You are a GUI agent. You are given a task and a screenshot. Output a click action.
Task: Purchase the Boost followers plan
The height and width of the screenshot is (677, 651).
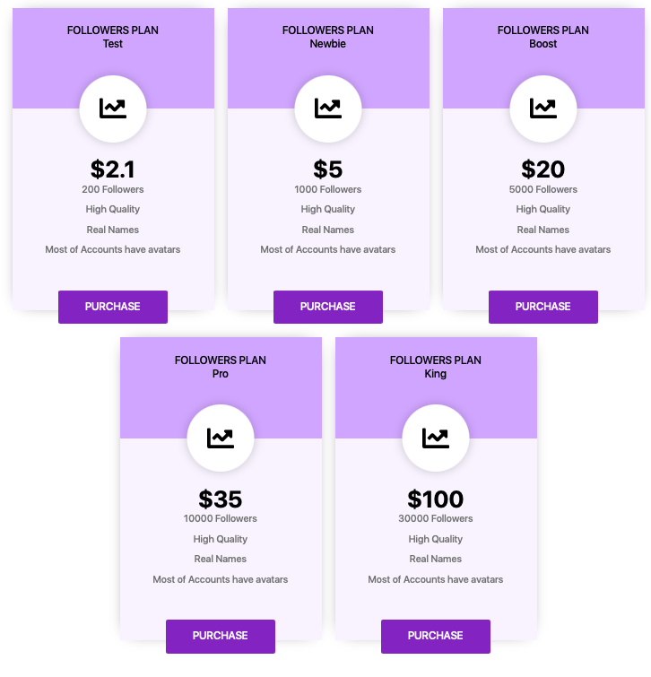click(543, 307)
